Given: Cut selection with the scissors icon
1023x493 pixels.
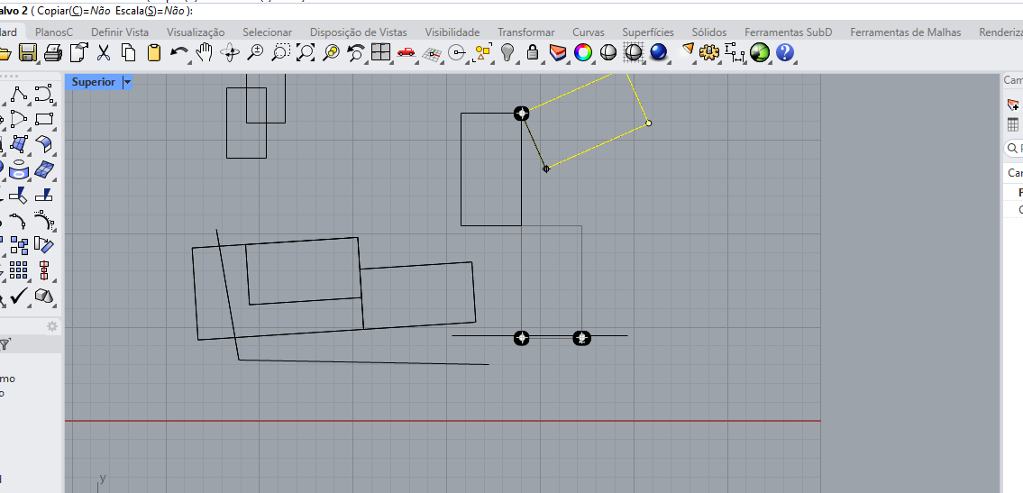Looking at the screenshot, I should [103, 52].
